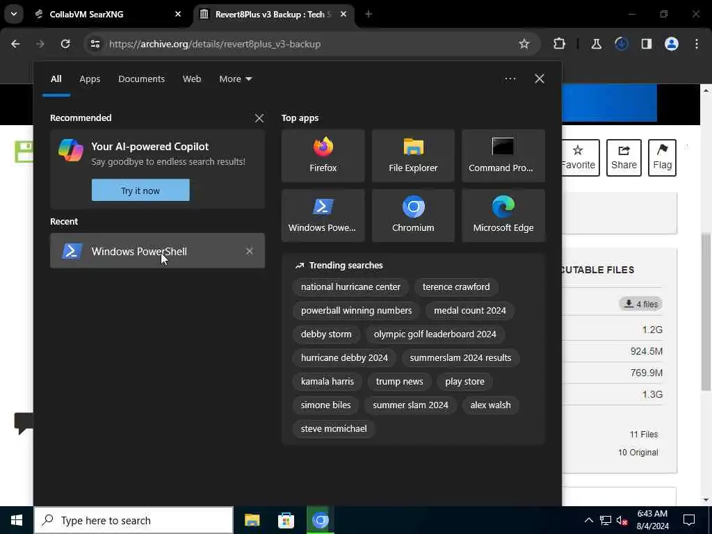
Task: Switch to the Documents search tab
Action: (x=141, y=79)
